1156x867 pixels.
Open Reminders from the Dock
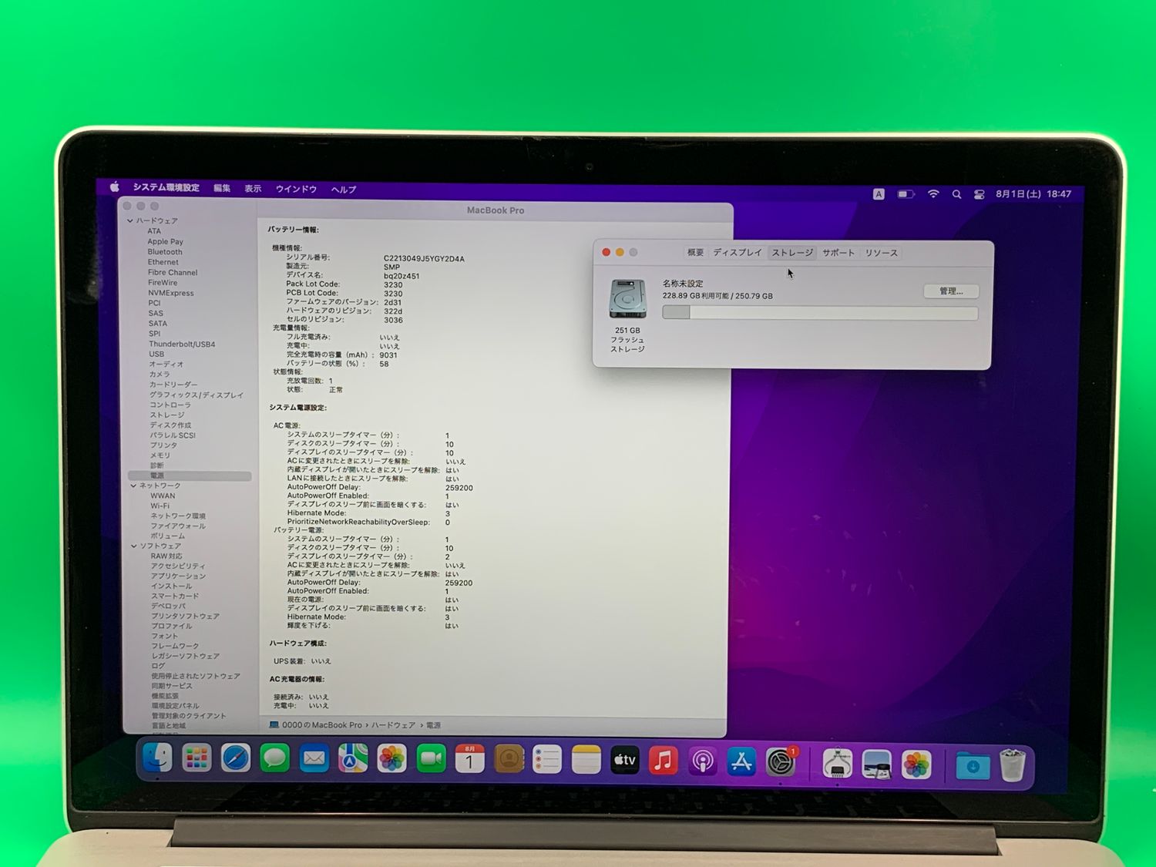tap(547, 761)
